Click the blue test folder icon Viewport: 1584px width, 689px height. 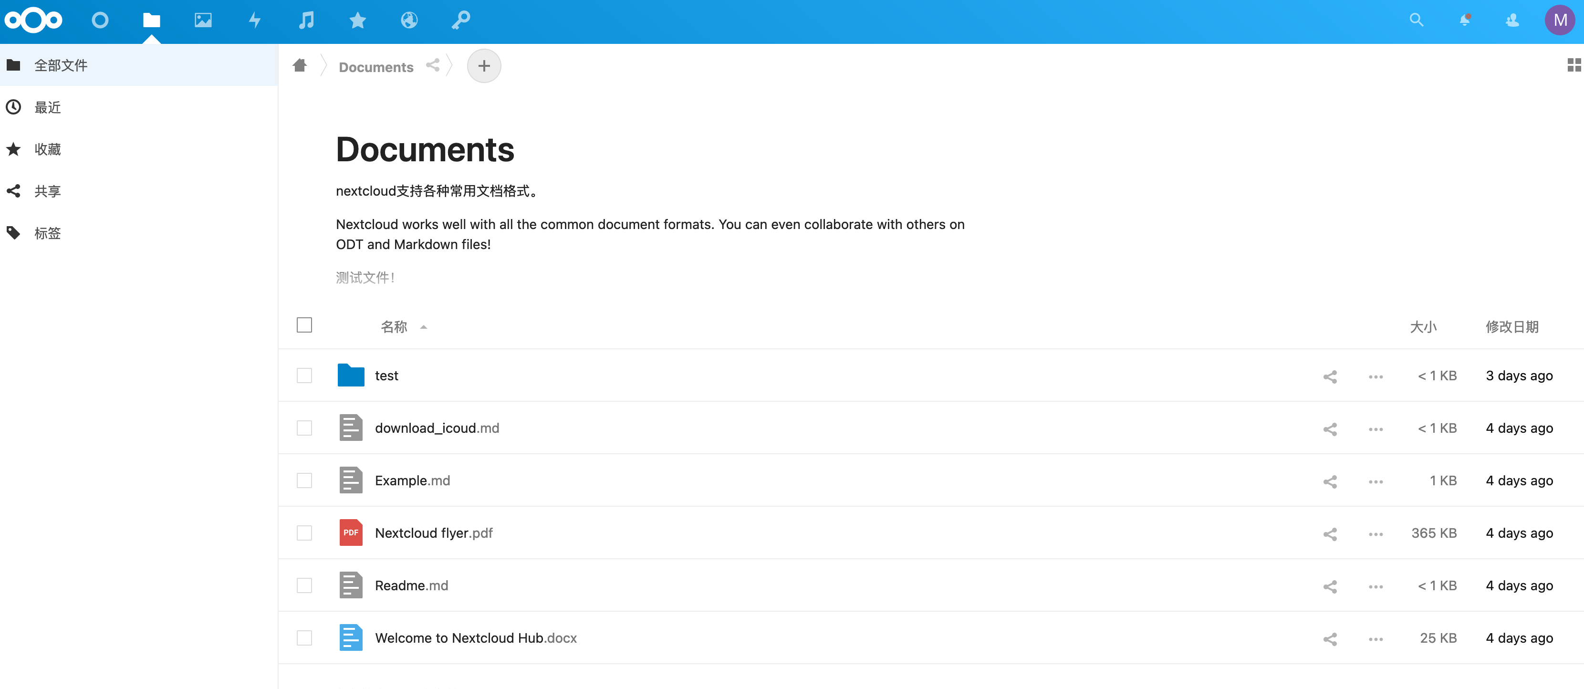click(351, 375)
